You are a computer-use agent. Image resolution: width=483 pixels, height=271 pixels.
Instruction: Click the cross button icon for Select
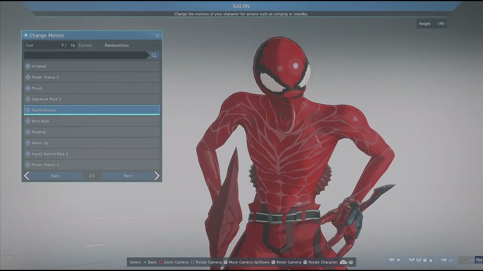point(145,262)
